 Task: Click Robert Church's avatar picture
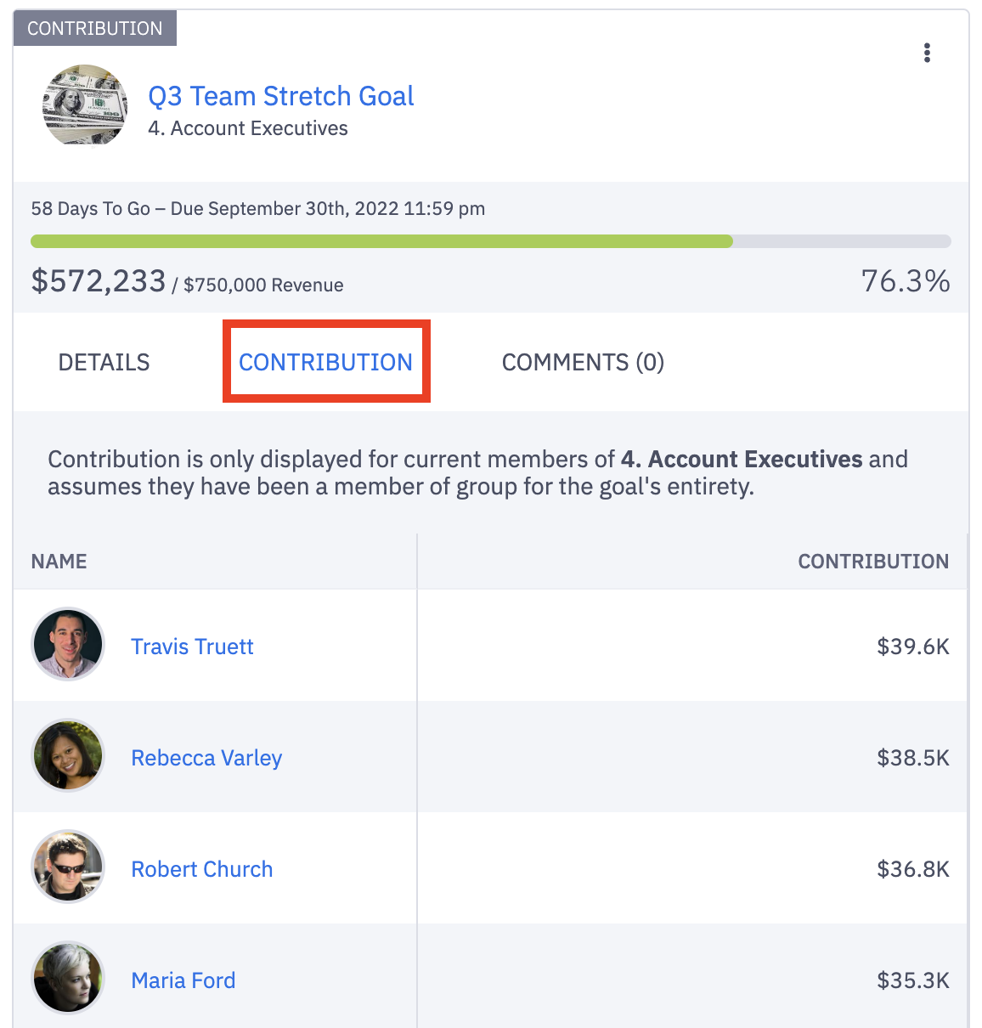pyautogui.click(x=68, y=867)
